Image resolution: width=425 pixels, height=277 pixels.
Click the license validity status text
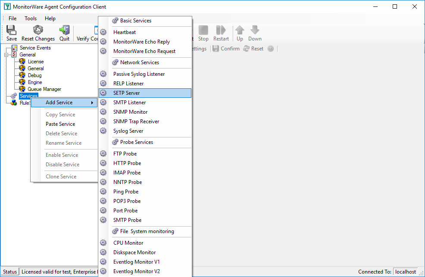point(59,271)
